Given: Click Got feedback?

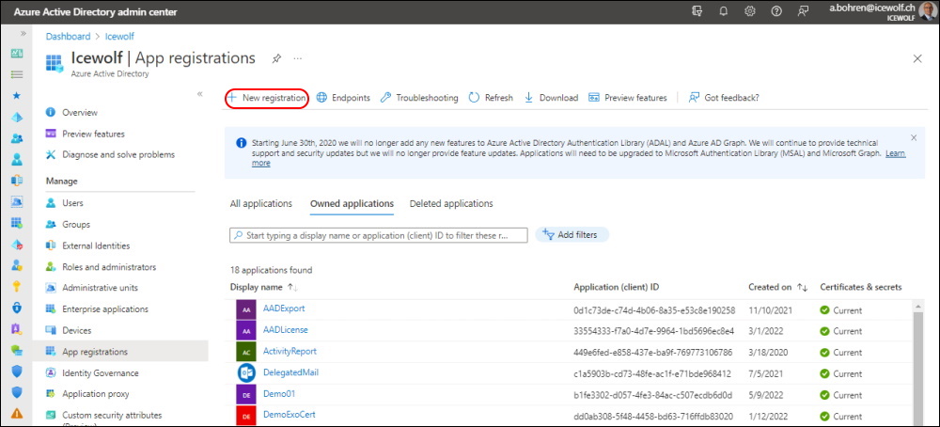Looking at the screenshot, I should [x=724, y=98].
